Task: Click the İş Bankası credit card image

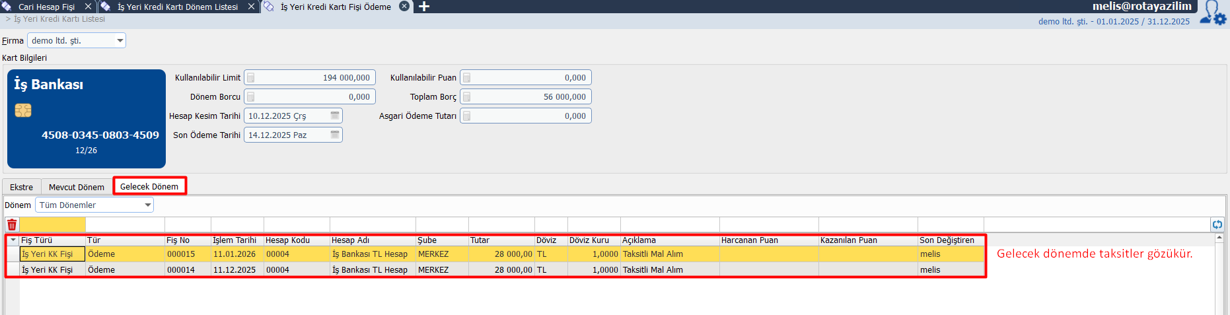Action: (x=87, y=119)
